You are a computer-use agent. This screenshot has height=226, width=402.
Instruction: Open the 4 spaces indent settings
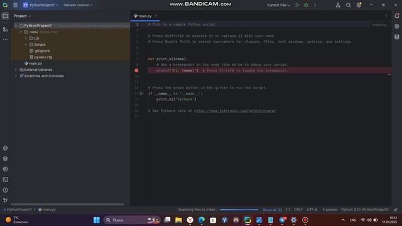pos(329,210)
